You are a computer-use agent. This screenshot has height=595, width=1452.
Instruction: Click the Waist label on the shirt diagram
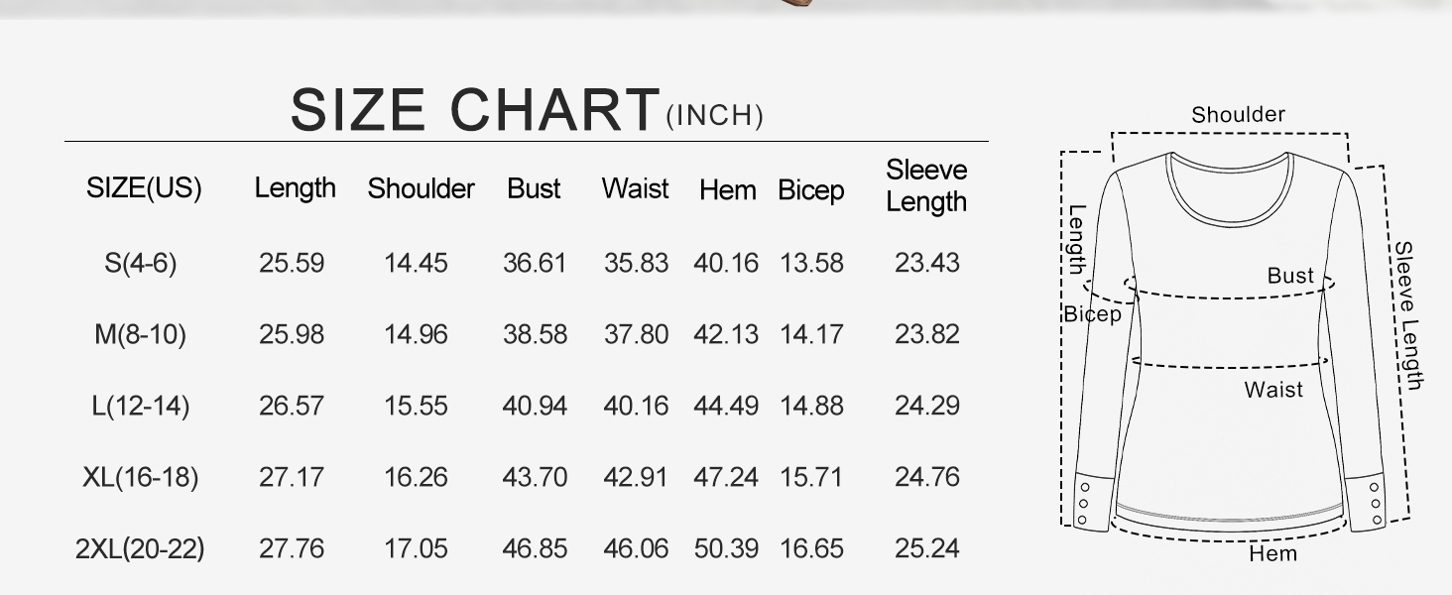pos(1273,390)
